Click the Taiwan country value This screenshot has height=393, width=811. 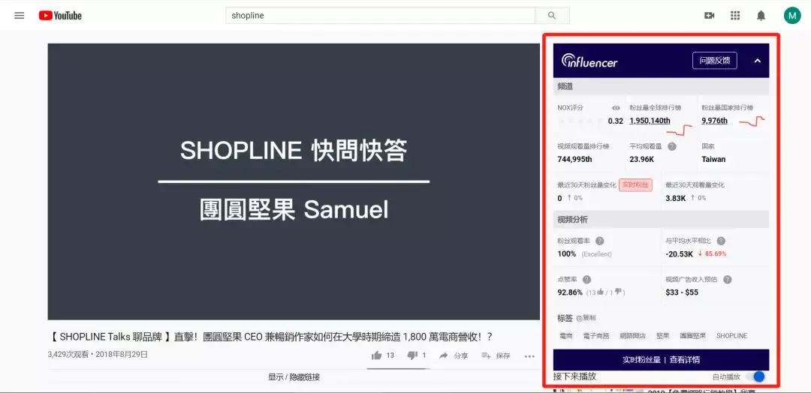point(713,159)
